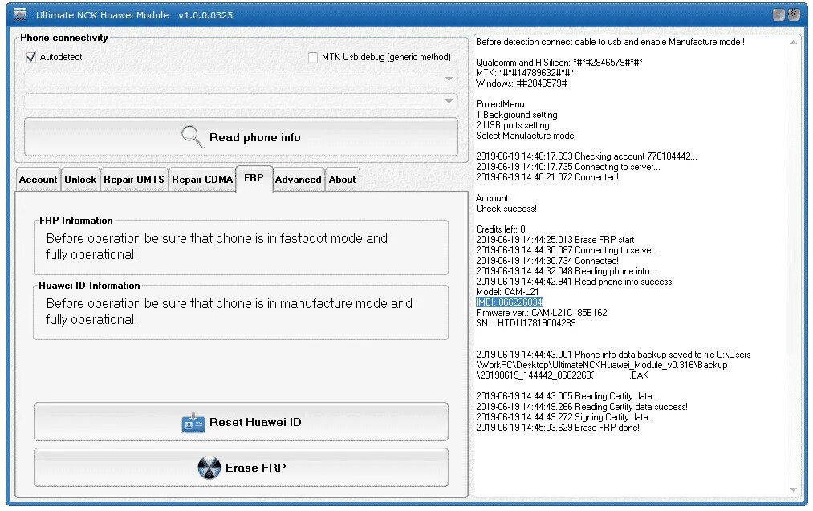
Task: Click the backup file name ending .BAK
Action: tap(562, 375)
